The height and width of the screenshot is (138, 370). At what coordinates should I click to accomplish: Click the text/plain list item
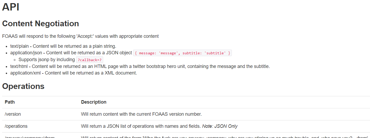[x=63, y=46]
